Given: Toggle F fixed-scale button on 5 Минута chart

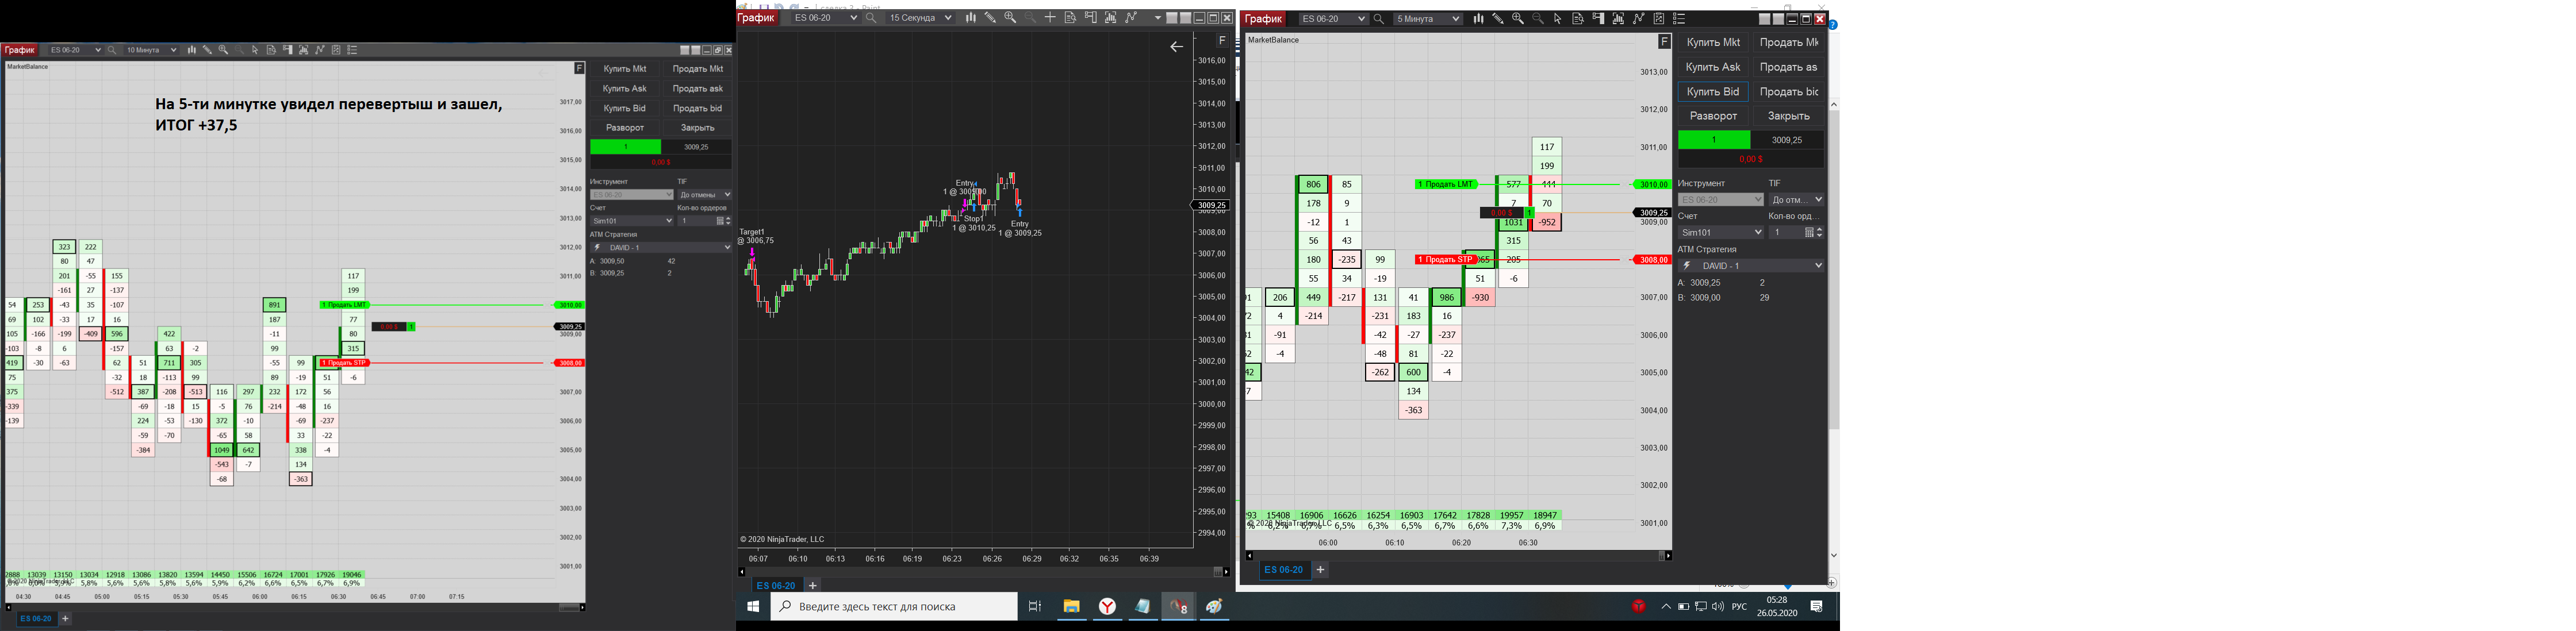Looking at the screenshot, I should click(x=1664, y=41).
